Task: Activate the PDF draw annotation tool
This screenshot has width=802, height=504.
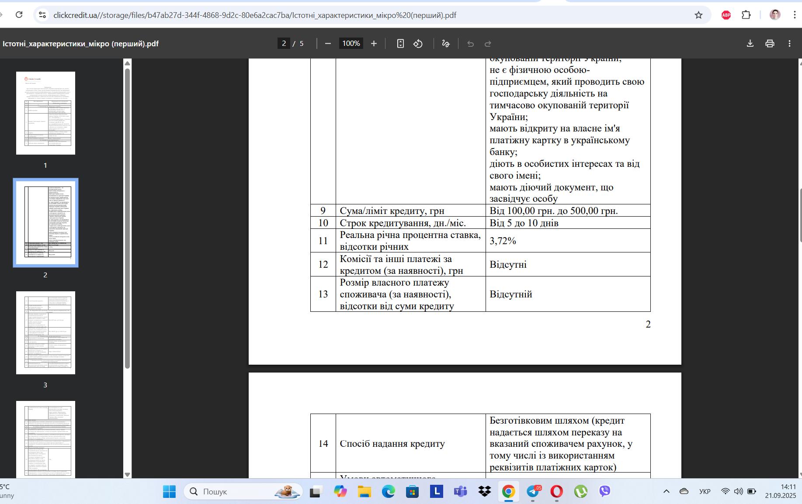Action: [x=446, y=44]
